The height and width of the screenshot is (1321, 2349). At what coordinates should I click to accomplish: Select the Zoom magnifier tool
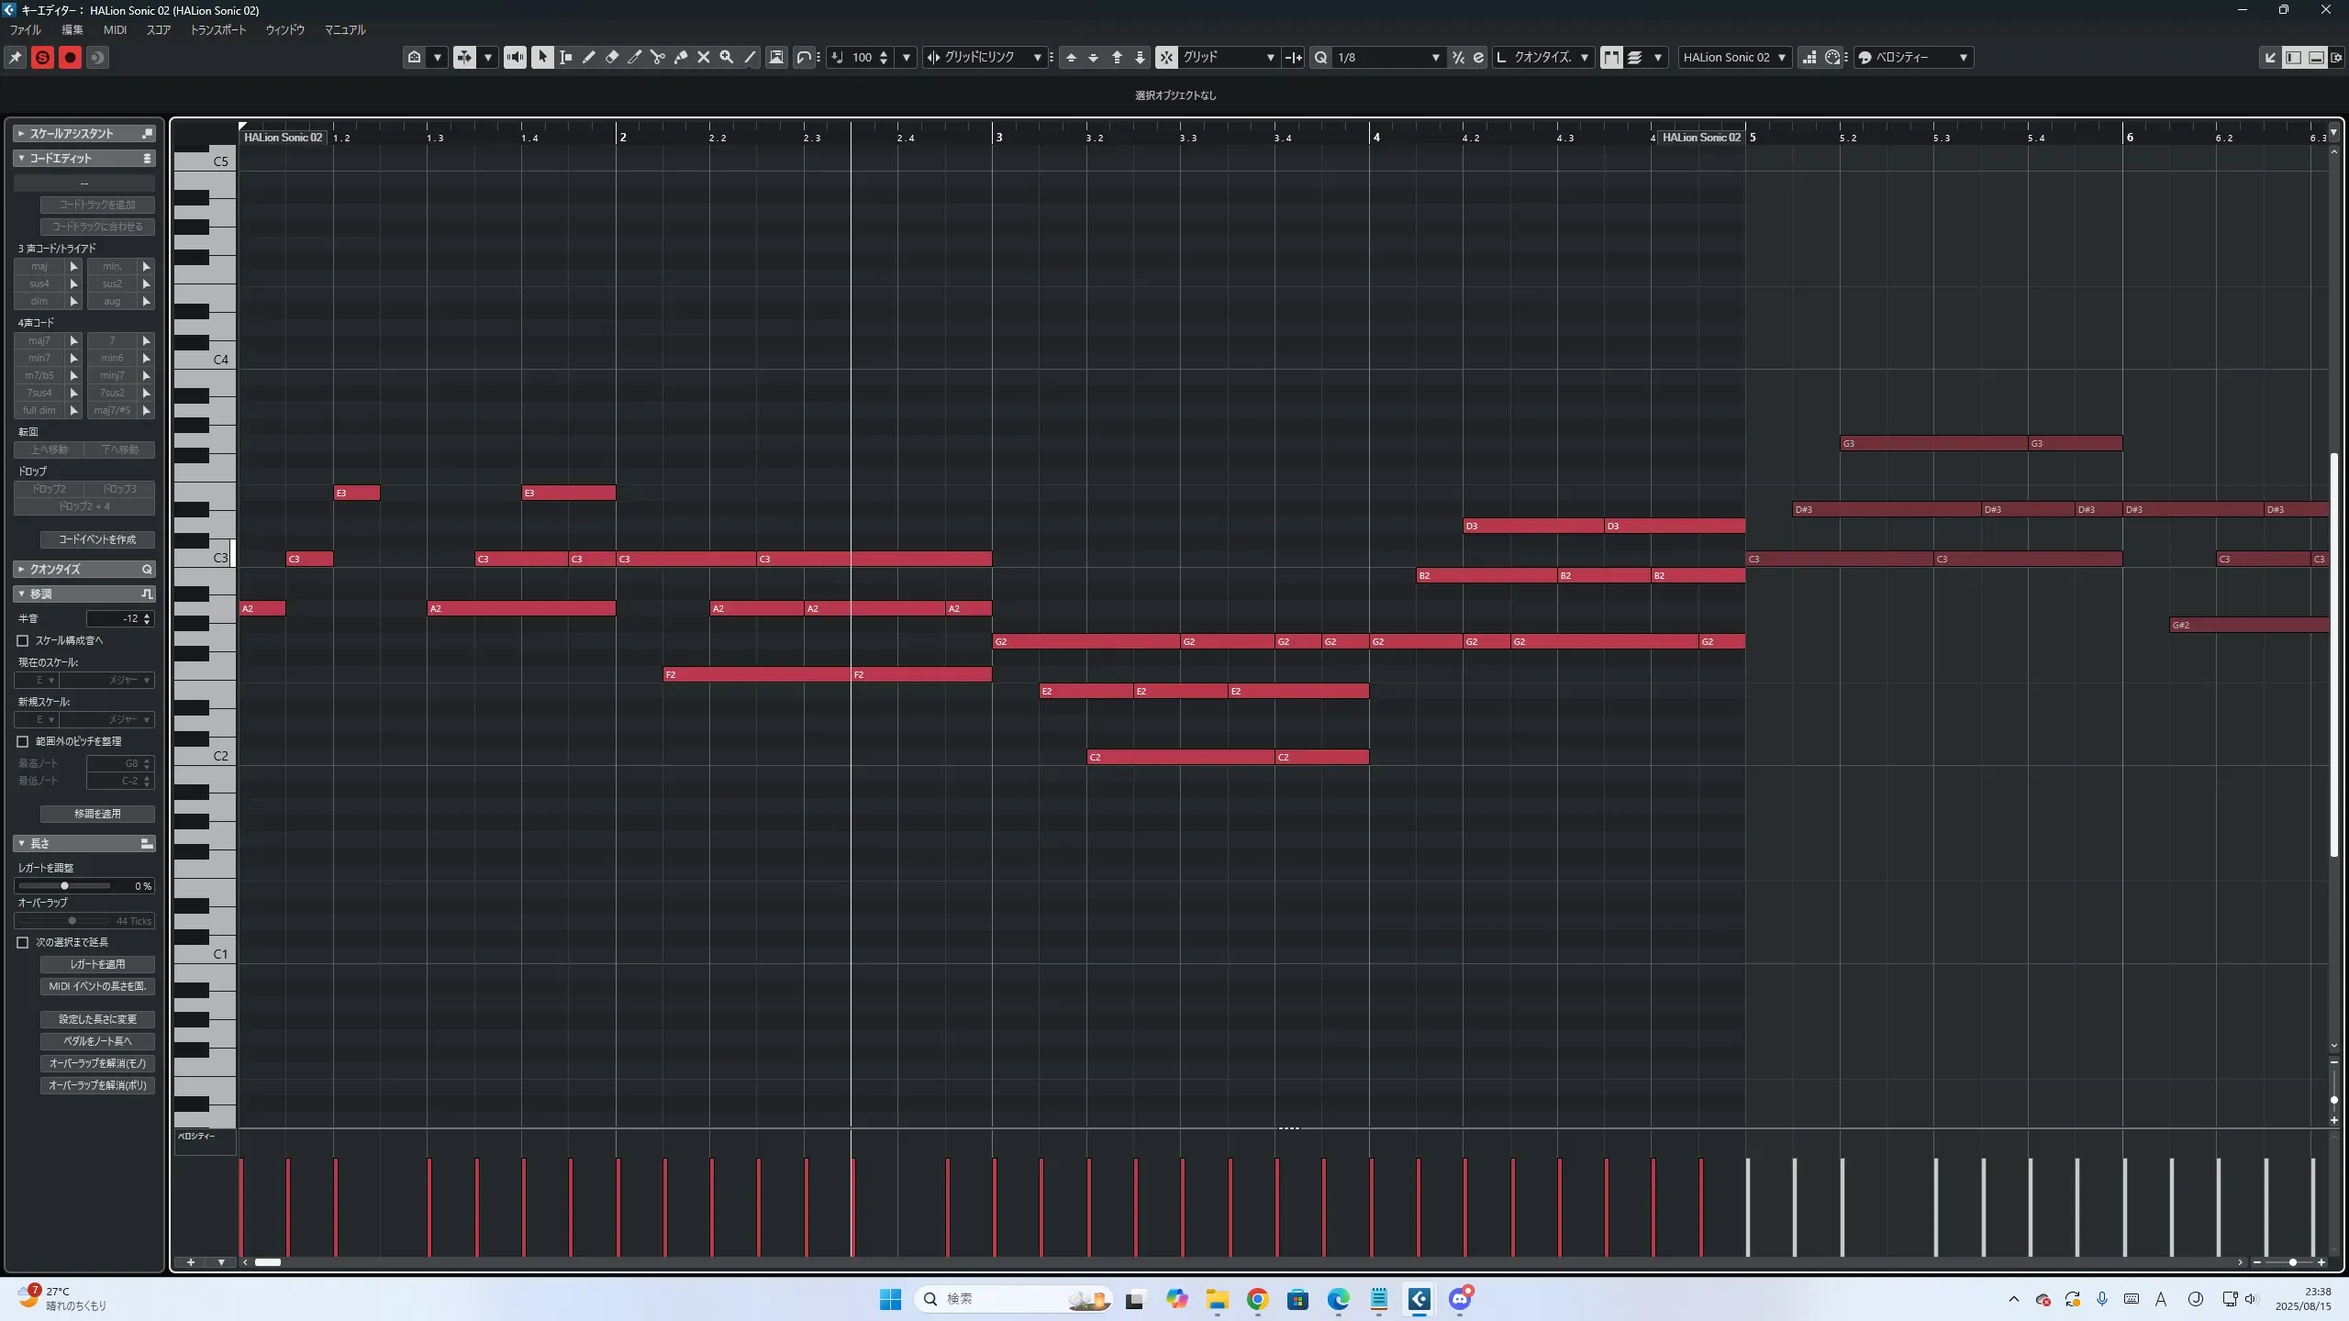[x=727, y=57]
